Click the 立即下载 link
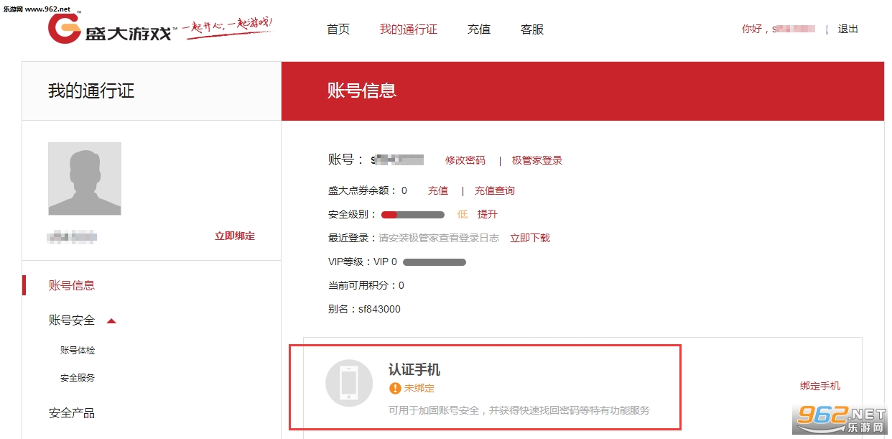This screenshot has width=892, height=439. click(x=530, y=238)
